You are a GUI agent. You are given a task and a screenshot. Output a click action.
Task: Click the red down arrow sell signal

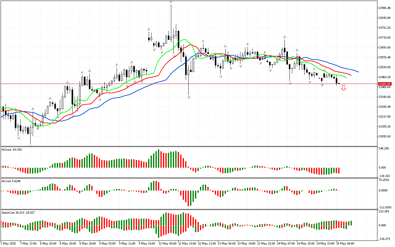[x=343, y=88]
